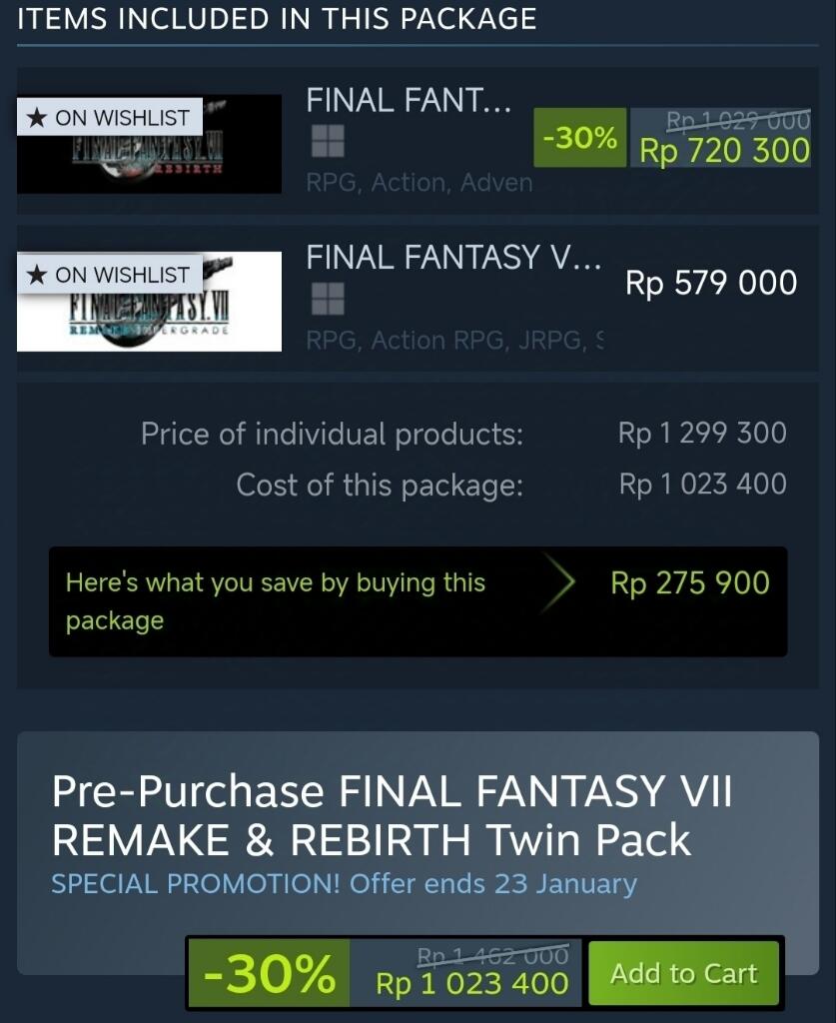
Task: Click the SPECIAL PROMOTION offer ends text
Action: 345,884
